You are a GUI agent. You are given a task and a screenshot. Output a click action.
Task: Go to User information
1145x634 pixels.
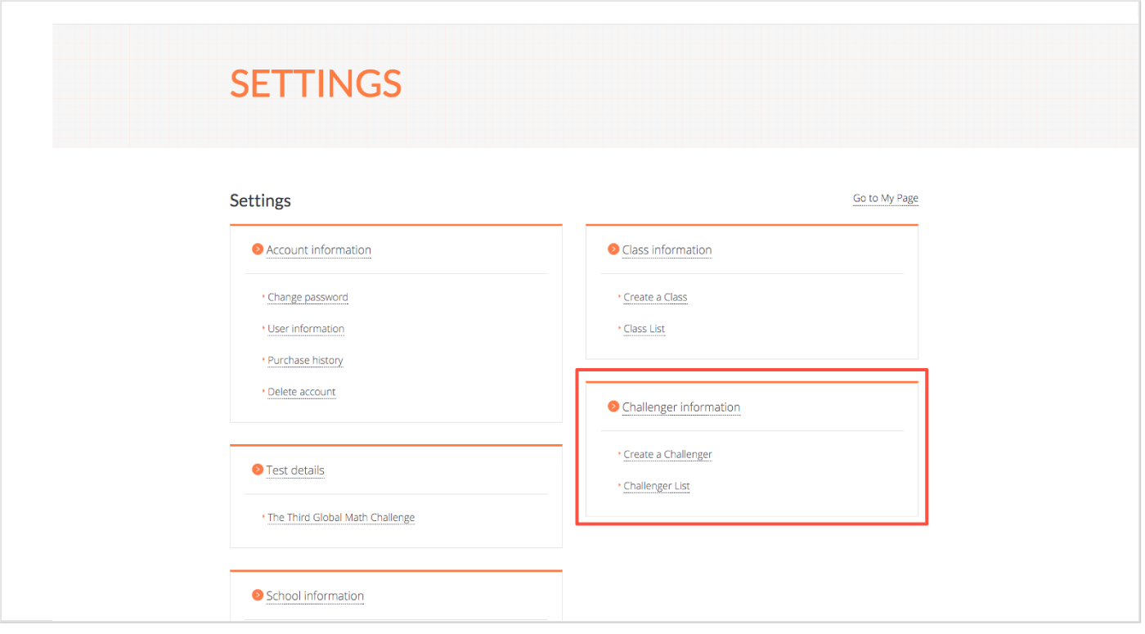click(x=306, y=329)
